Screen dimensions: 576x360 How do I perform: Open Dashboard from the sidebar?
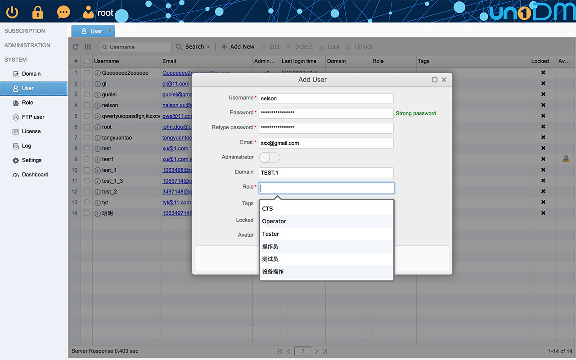[x=35, y=175]
